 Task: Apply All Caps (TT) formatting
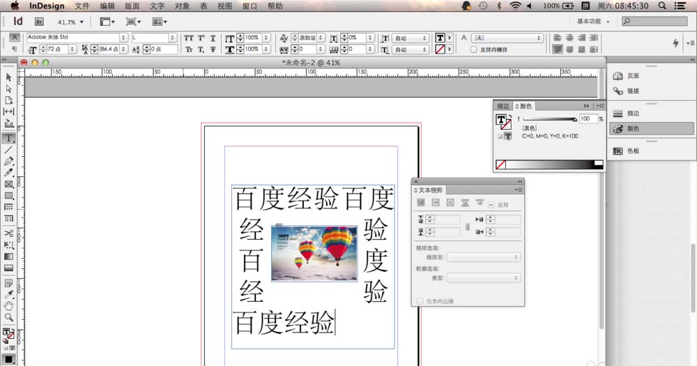(189, 38)
